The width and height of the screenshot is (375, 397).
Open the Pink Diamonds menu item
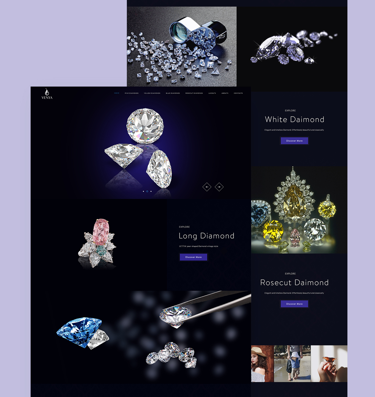(132, 93)
